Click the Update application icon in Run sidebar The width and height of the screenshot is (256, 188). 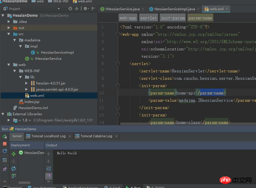[x=4, y=151]
